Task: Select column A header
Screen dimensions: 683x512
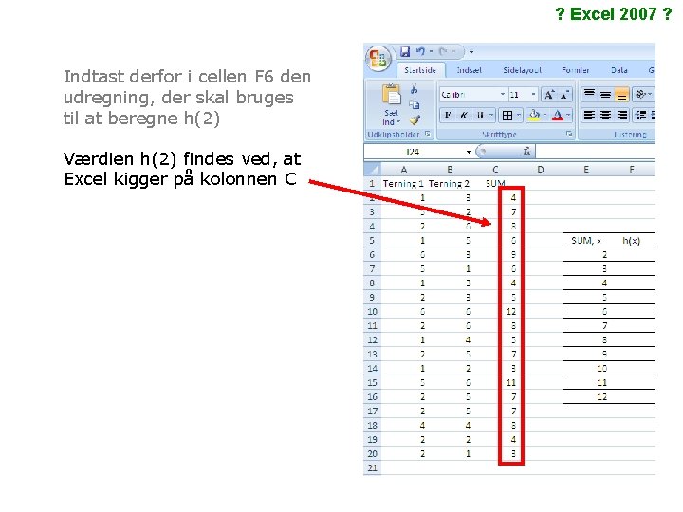Action: point(404,169)
